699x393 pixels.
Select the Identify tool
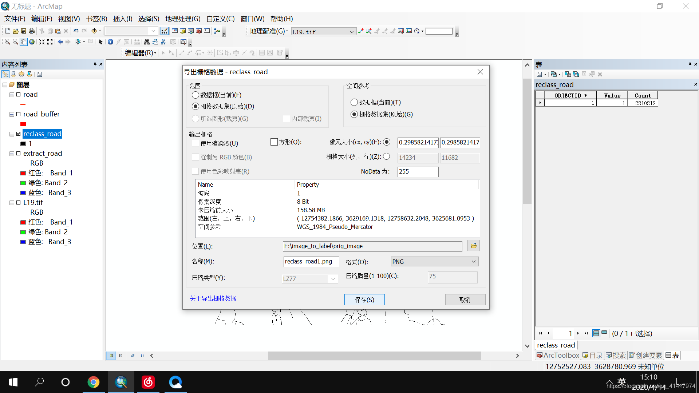coord(110,42)
